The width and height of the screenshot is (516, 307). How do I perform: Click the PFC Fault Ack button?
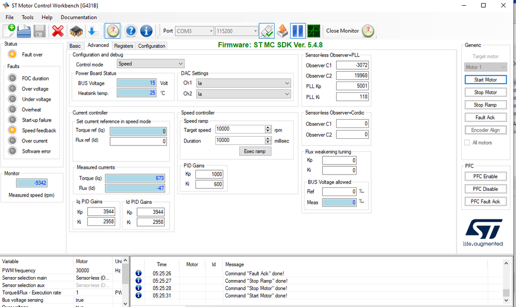pyautogui.click(x=485, y=201)
